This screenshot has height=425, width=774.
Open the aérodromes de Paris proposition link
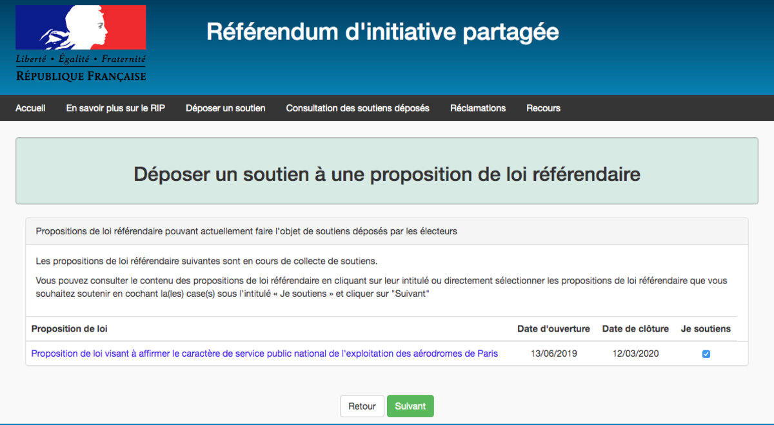(x=264, y=354)
